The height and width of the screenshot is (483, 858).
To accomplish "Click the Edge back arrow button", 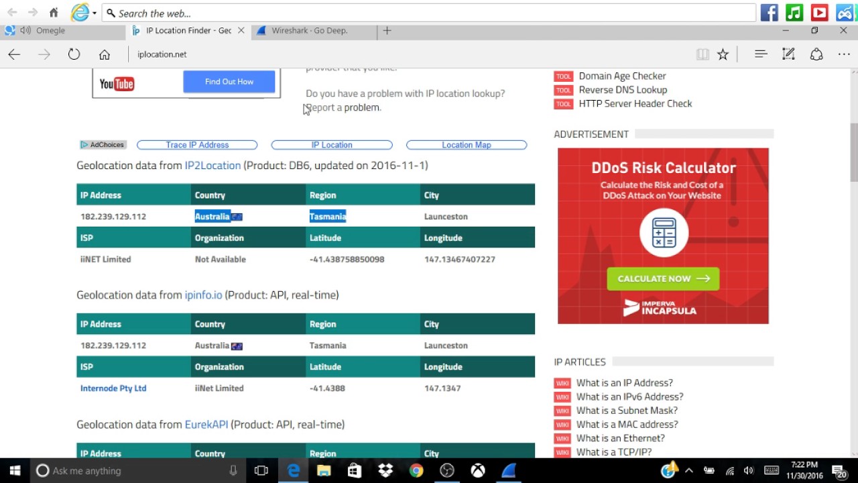I will coord(14,54).
